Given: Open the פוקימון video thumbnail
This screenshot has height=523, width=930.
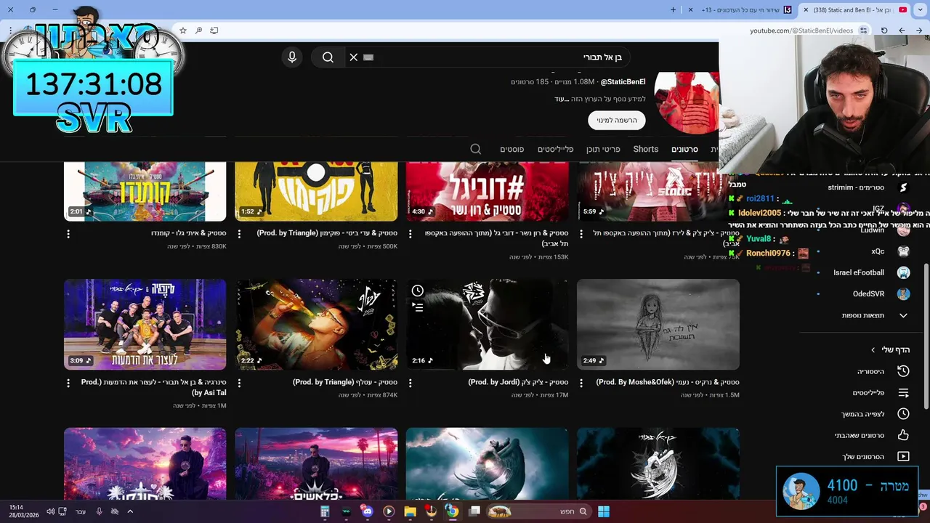Looking at the screenshot, I should (316, 191).
